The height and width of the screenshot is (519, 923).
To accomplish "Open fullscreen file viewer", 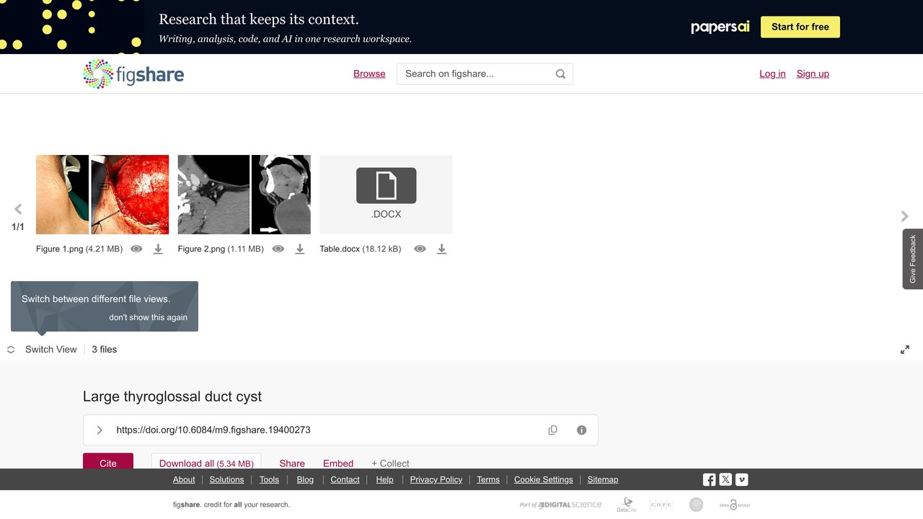I will point(905,350).
